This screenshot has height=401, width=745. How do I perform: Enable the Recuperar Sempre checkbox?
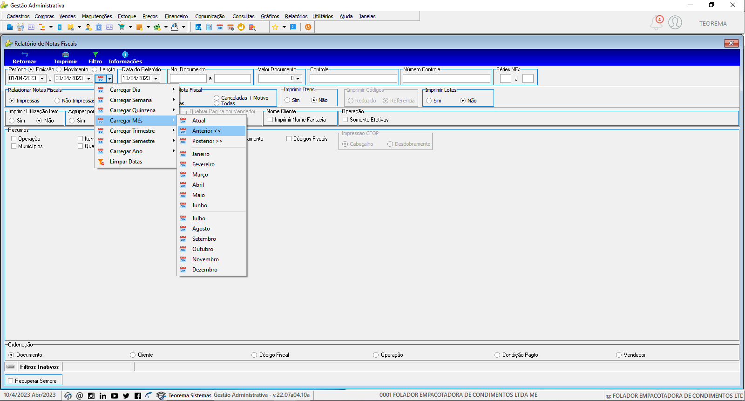click(10, 381)
